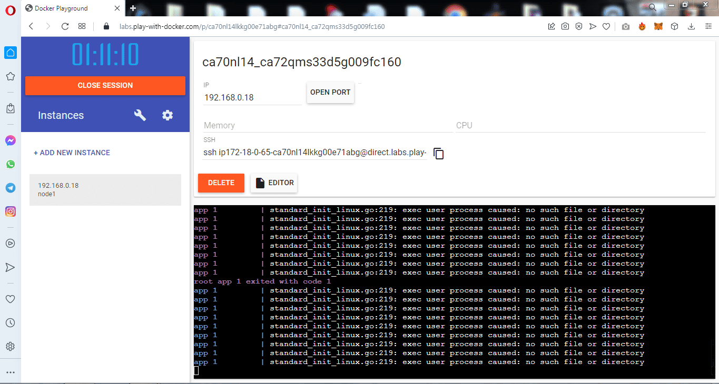Copy SSH command with clipboard icon
Image resolution: width=719 pixels, height=384 pixels.
[x=439, y=154]
